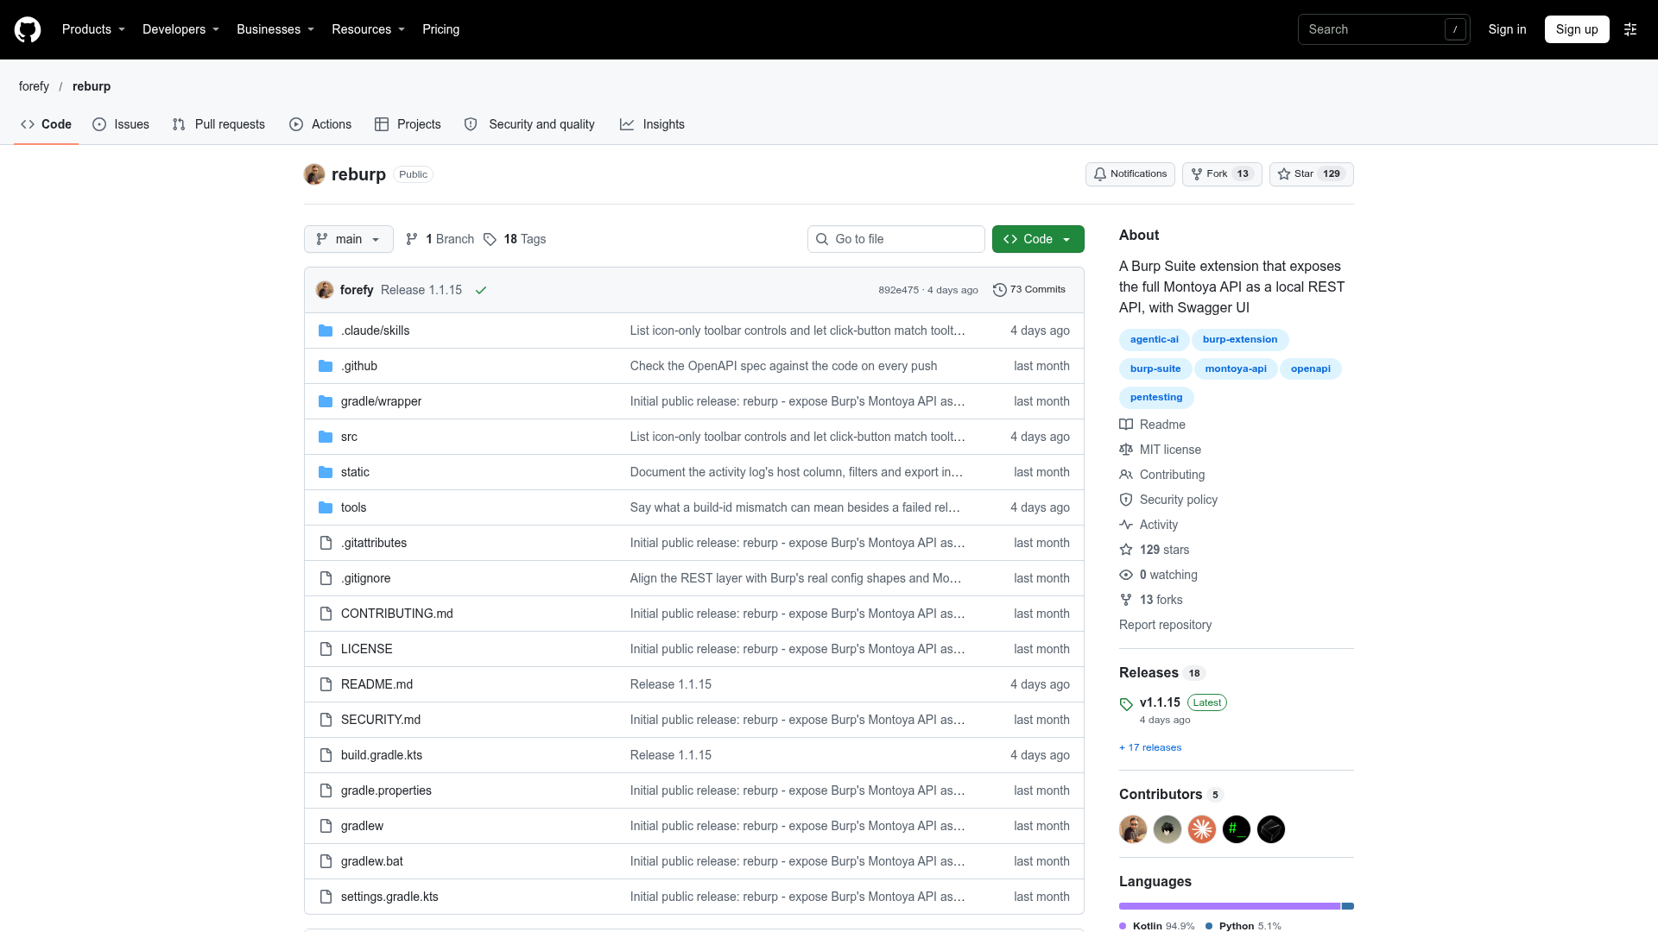Open the build.gradle.kts file
The image size is (1658, 932).
tap(382, 755)
